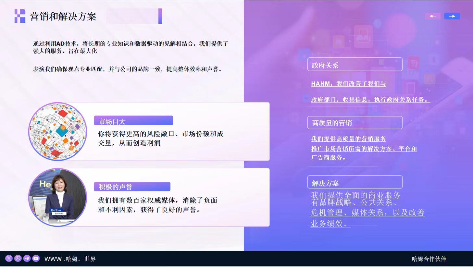Click the text 交量，从而创造利润
Image resolution: width=473 pixels, height=267 pixels.
[x=129, y=143]
